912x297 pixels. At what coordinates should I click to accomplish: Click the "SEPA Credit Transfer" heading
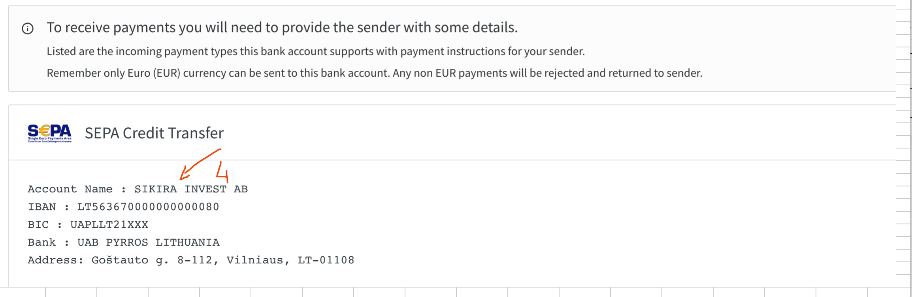tap(154, 133)
